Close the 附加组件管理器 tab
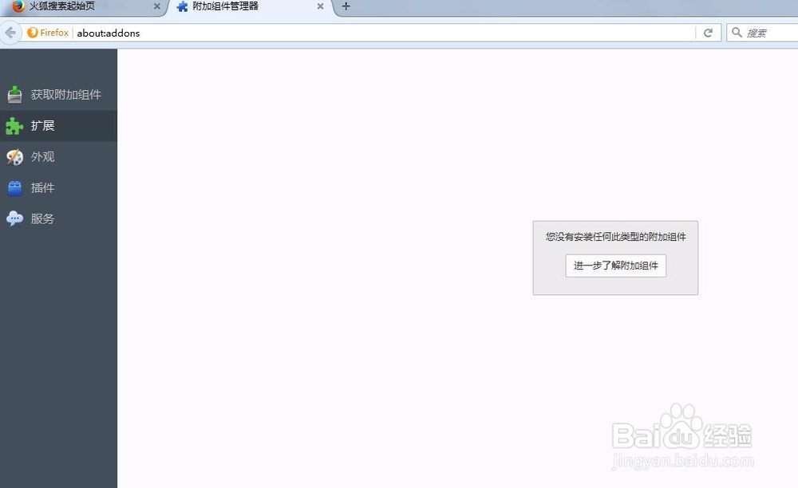The width and height of the screenshot is (798, 488). (x=320, y=6)
